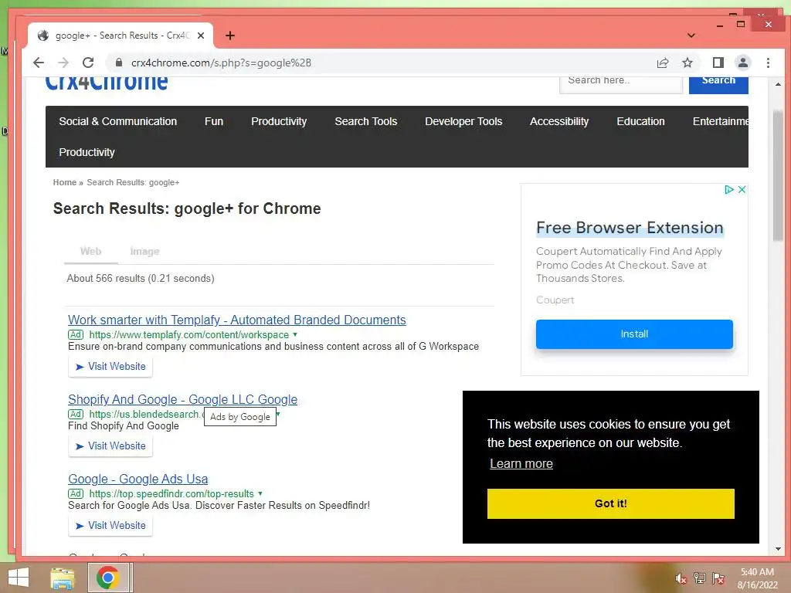Open the Social & Communication category
This screenshot has height=593, width=791.
click(117, 121)
